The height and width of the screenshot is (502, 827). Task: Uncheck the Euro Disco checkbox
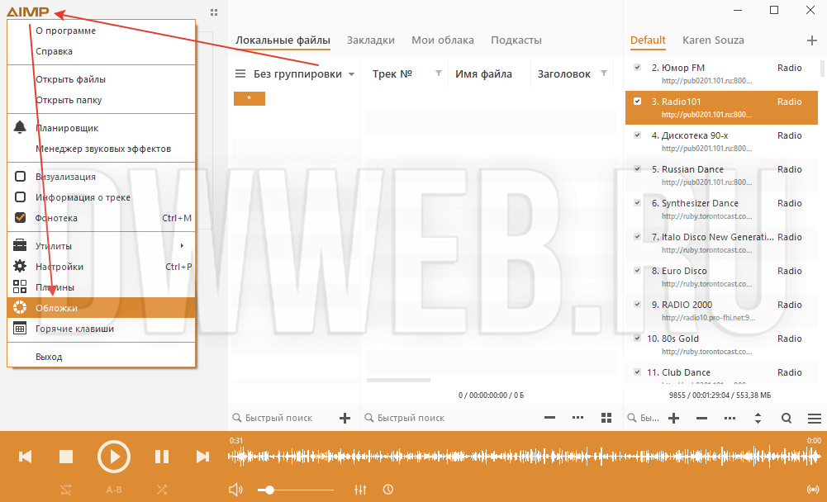(637, 271)
